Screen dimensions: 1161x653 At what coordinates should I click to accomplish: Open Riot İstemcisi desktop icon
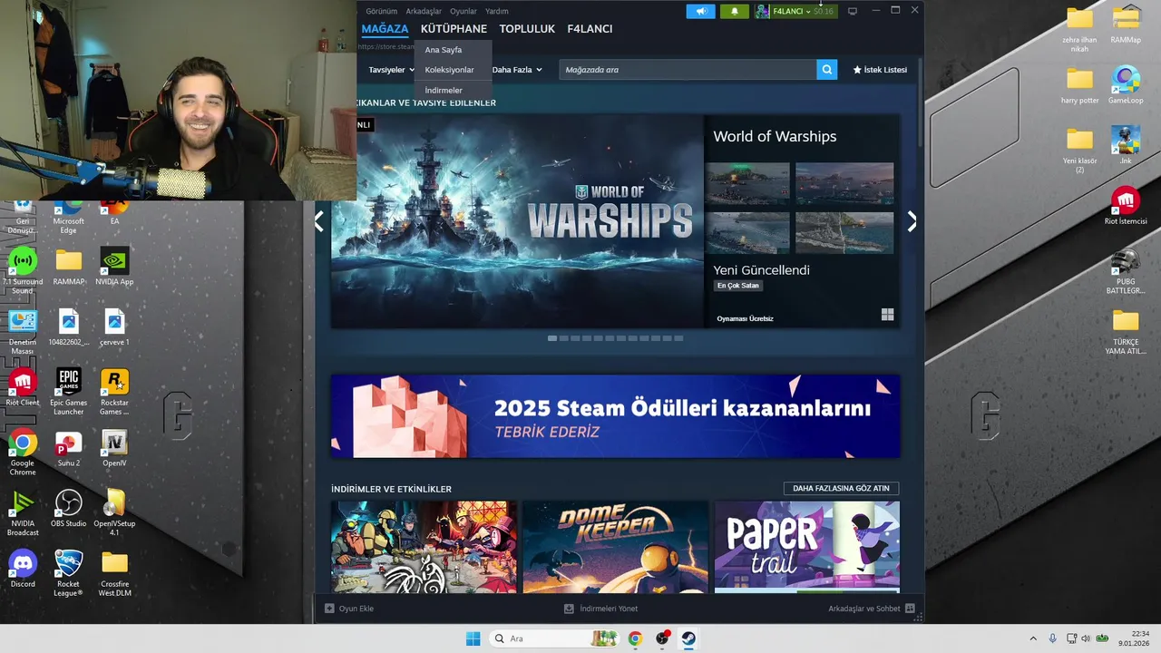click(x=1126, y=206)
